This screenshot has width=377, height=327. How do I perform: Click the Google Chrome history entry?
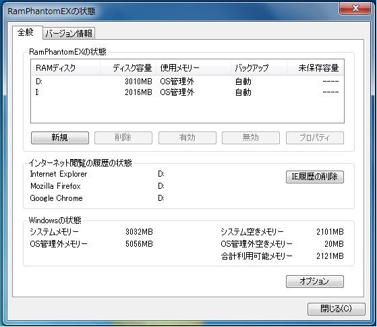(56, 198)
